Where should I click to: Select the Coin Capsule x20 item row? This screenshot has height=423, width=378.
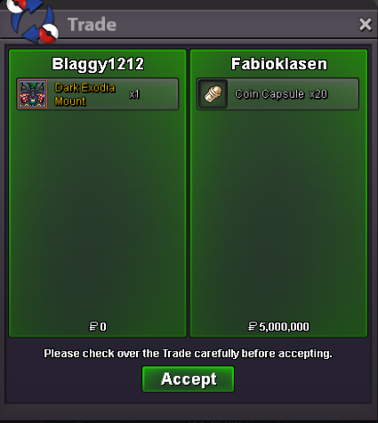click(x=277, y=94)
